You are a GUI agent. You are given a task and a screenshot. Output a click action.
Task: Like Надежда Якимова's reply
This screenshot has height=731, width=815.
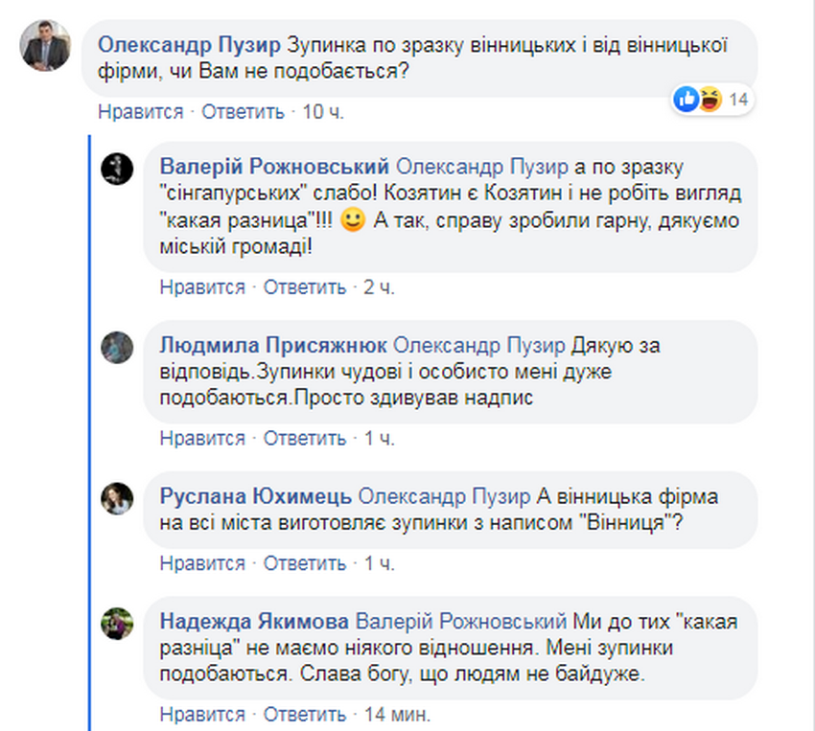click(x=202, y=715)
